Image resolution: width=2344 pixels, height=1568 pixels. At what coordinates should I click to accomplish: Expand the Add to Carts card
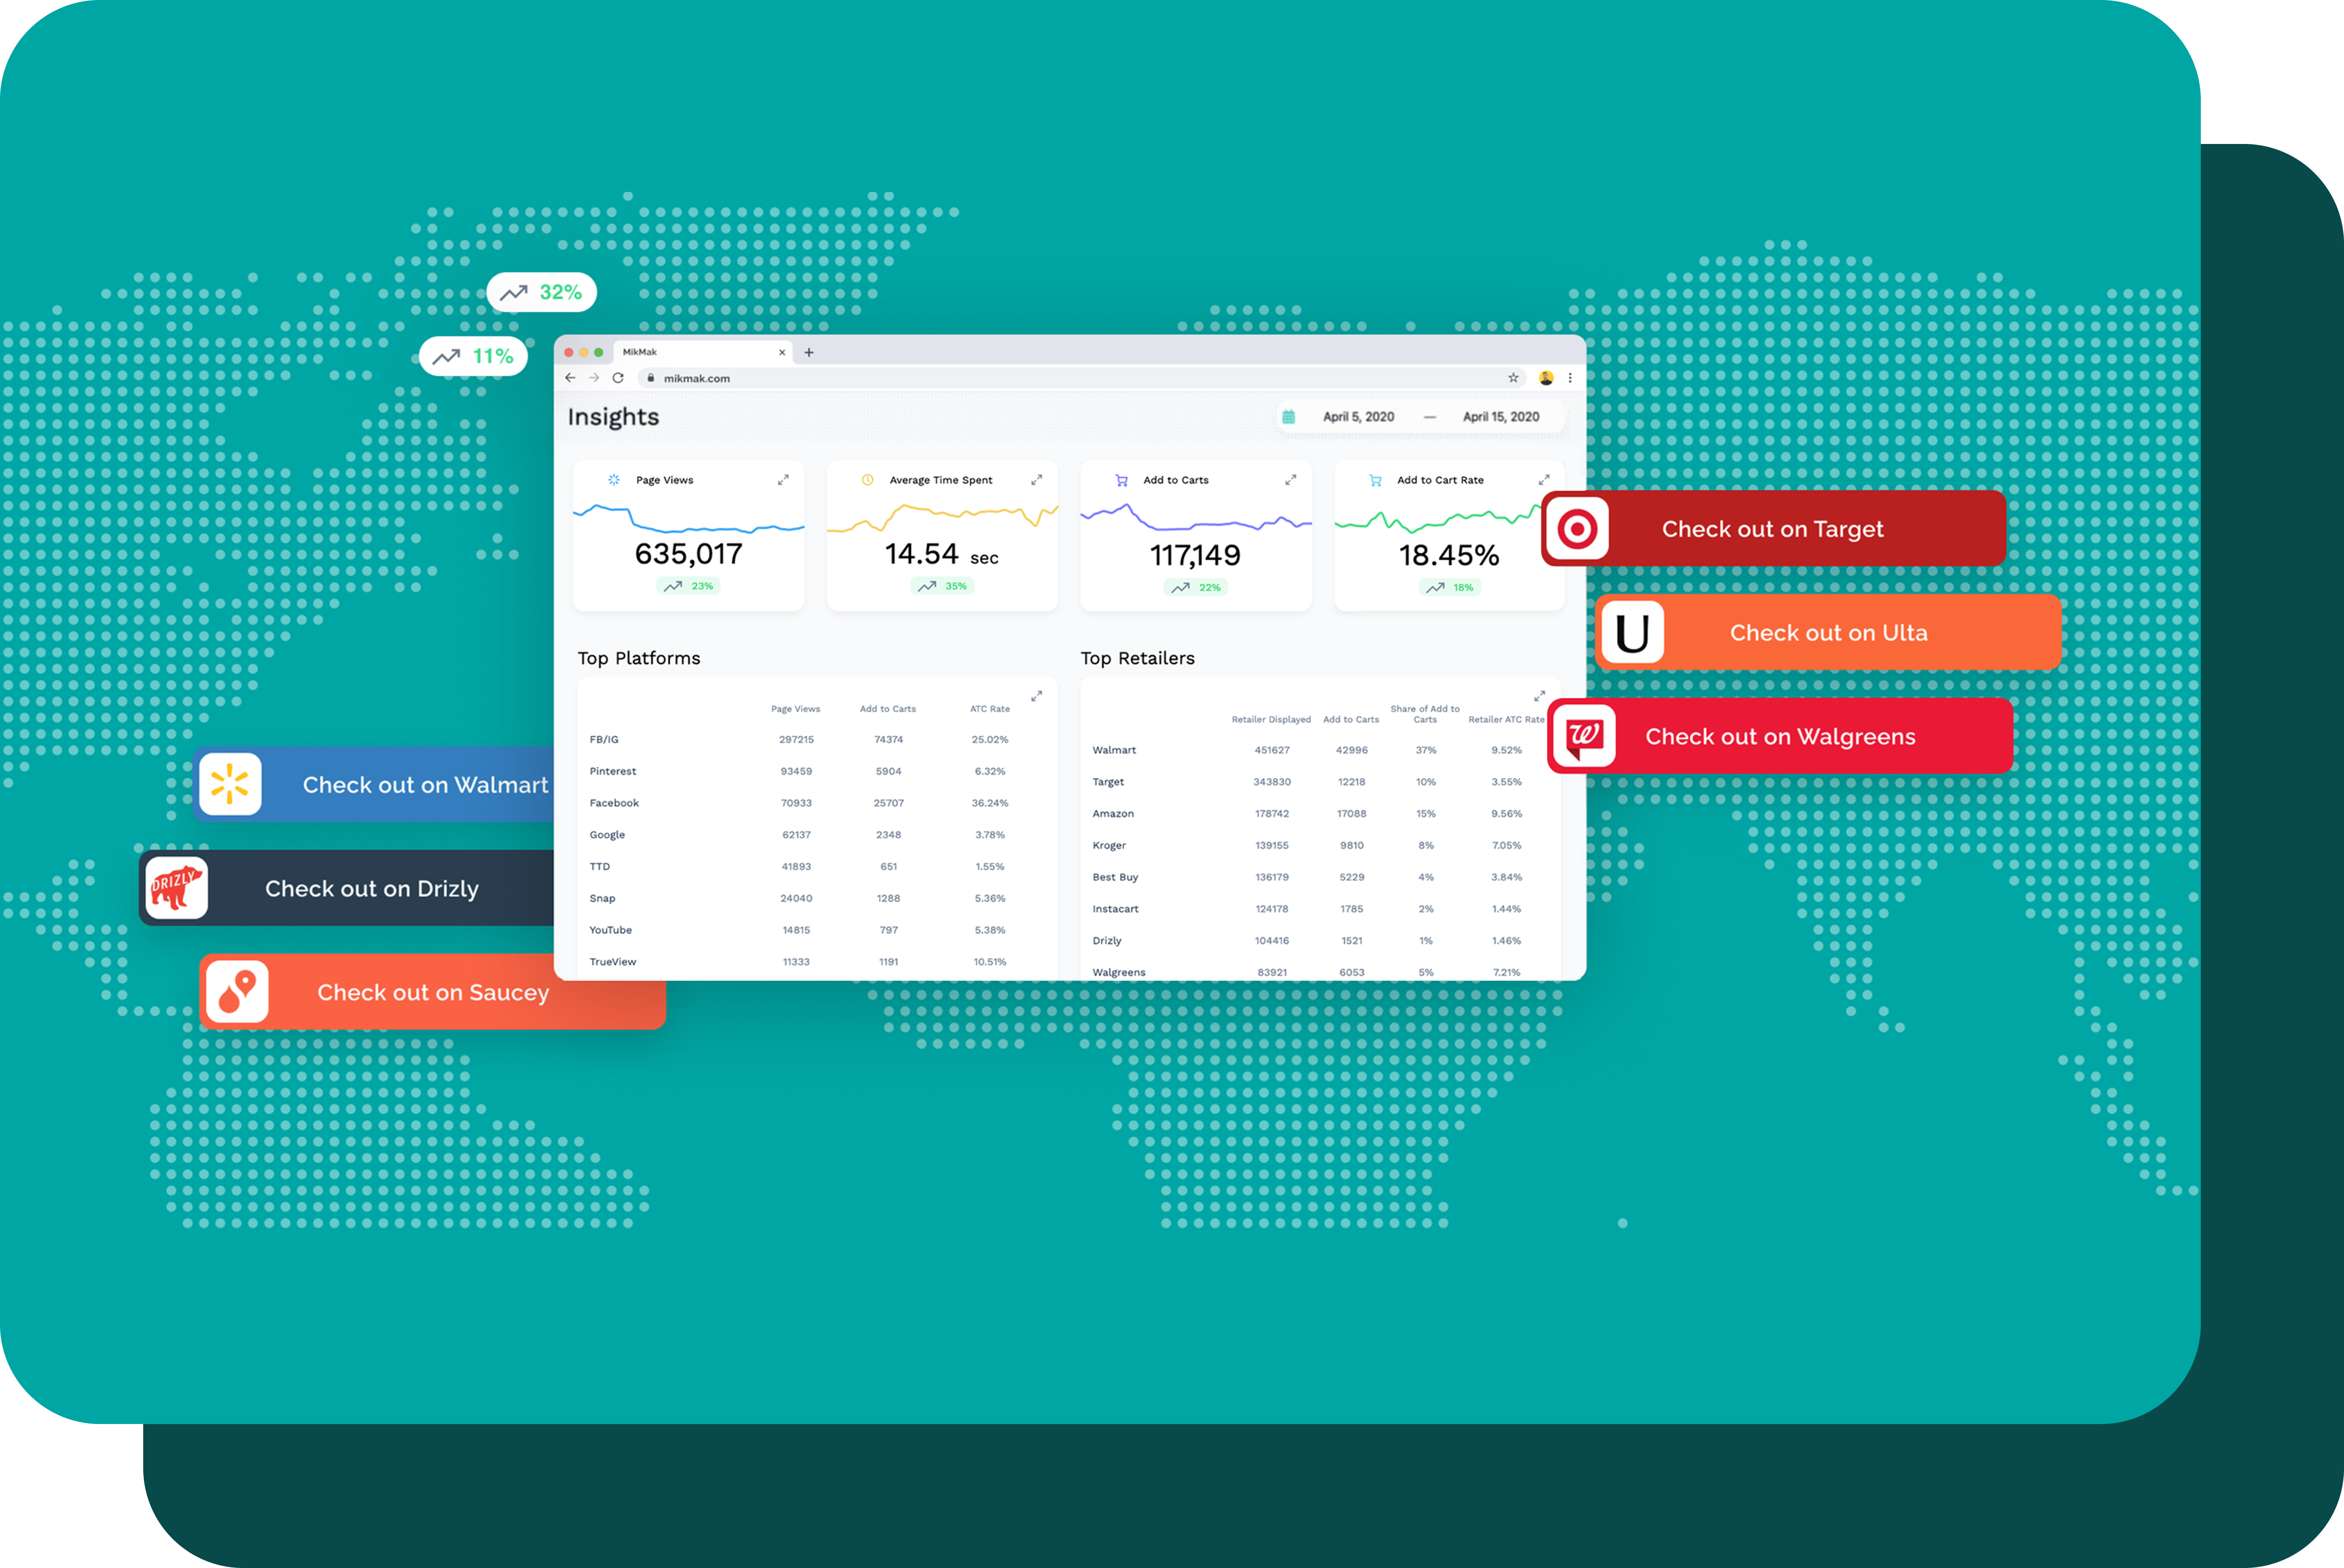[x=1291, y=480]
